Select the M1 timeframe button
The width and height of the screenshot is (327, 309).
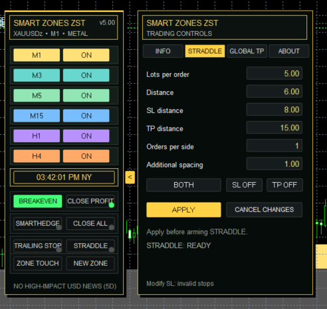pos(37,55)
